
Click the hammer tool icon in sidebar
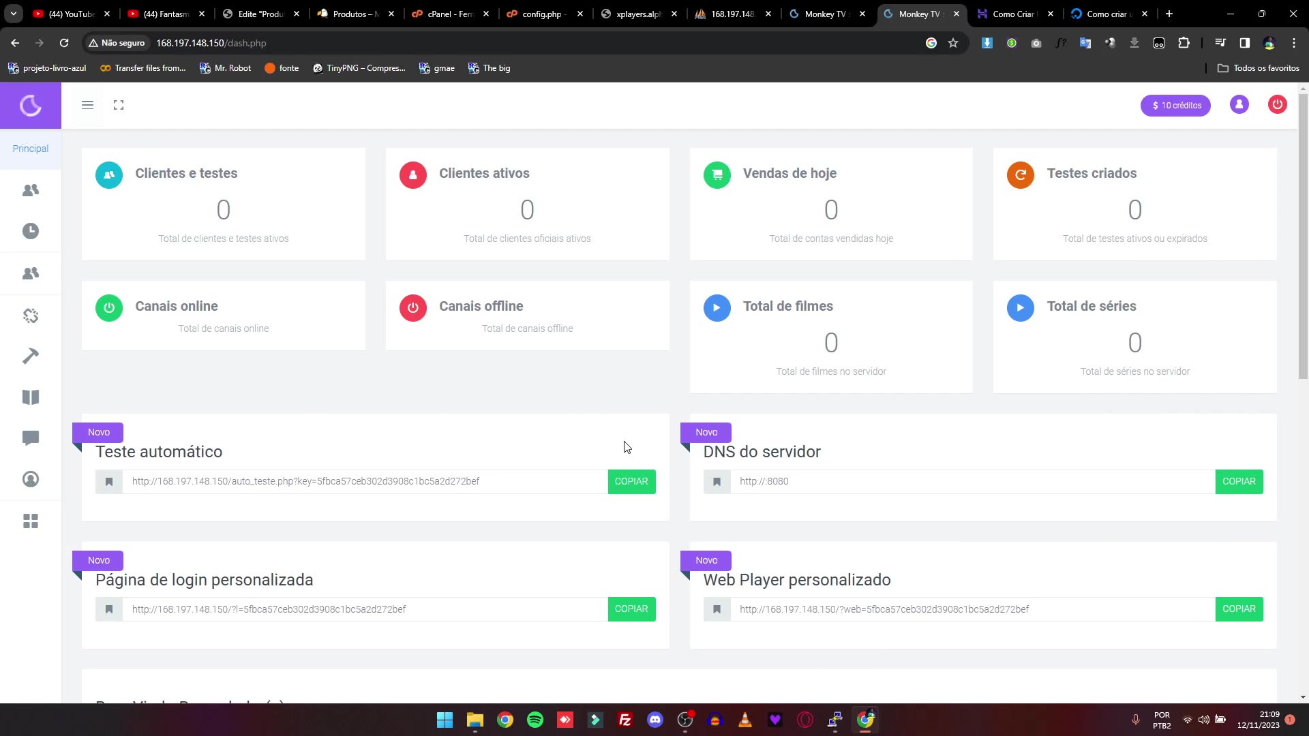tap(31, 356)
